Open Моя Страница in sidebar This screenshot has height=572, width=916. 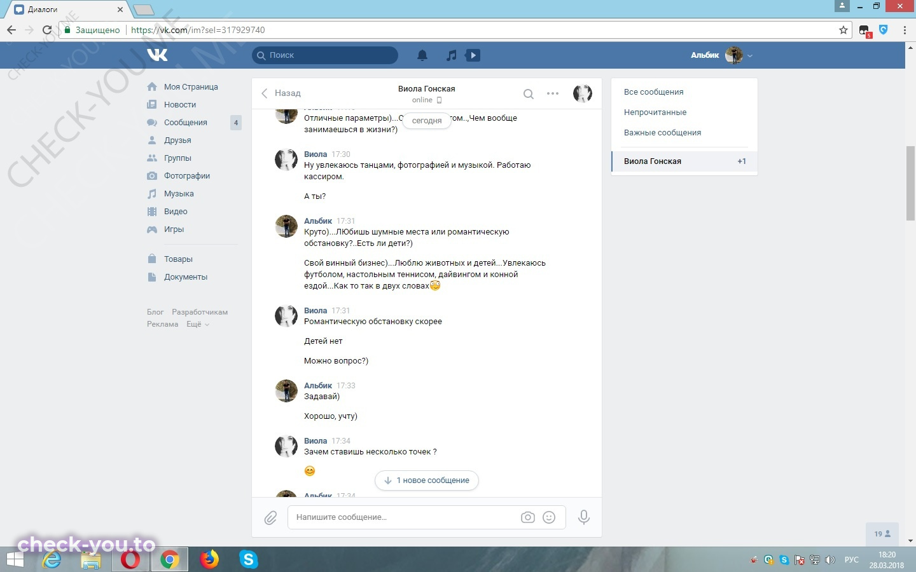click(191, 87)
